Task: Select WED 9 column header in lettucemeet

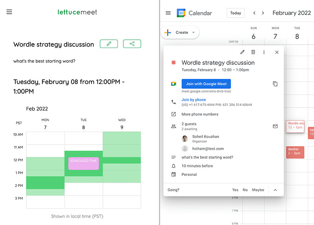Action: [x=122, y=124]
